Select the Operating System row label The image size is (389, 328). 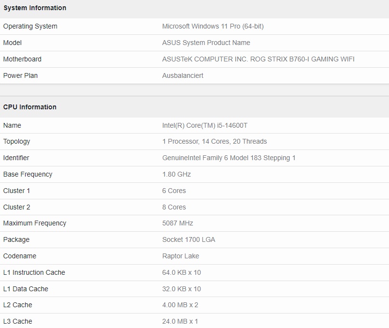click(x=30, y=26)
